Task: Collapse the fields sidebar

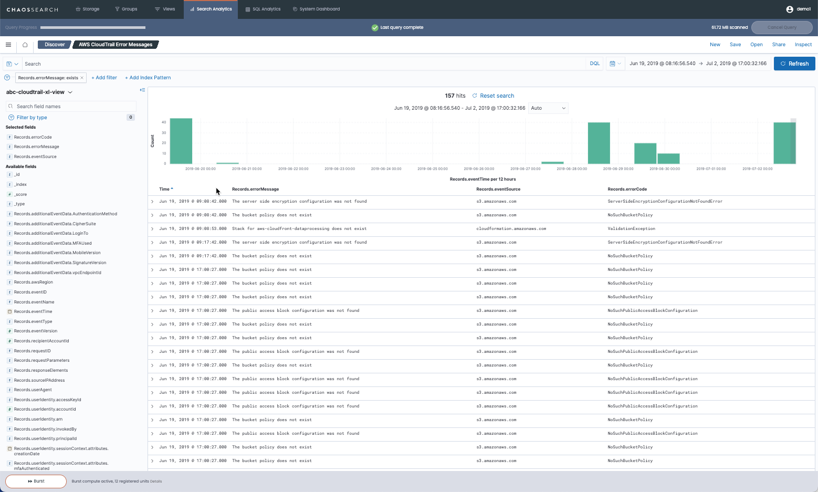Action: 142,90
